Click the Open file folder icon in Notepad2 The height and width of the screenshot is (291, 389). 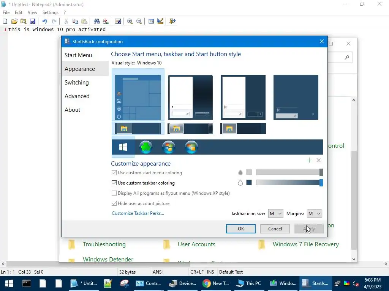(14, 21)
